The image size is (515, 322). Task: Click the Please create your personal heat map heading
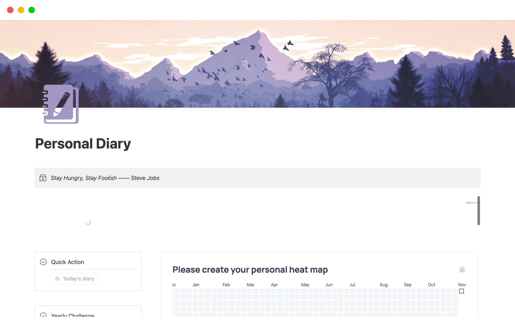click(250, 269)
